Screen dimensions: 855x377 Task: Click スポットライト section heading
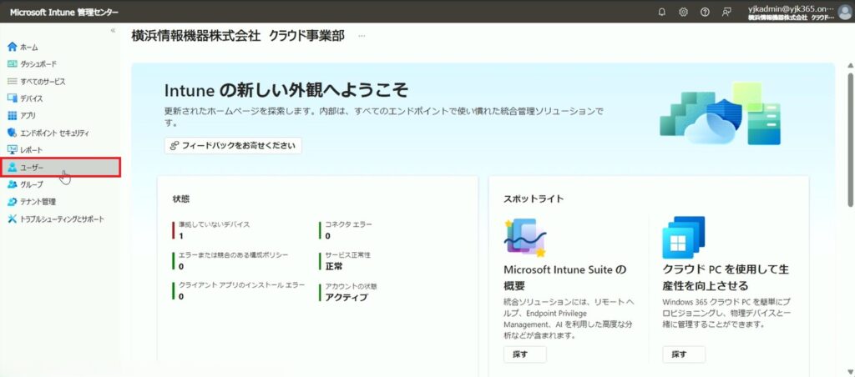[x=534, y=199]
